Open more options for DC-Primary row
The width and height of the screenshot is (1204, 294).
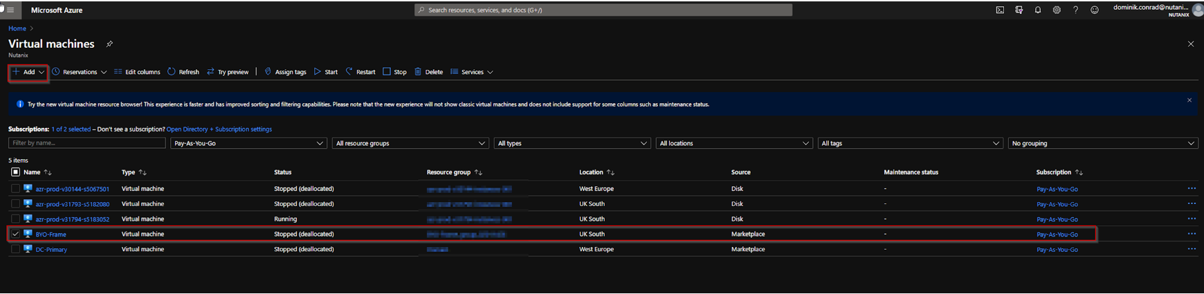click(1192, 249)
